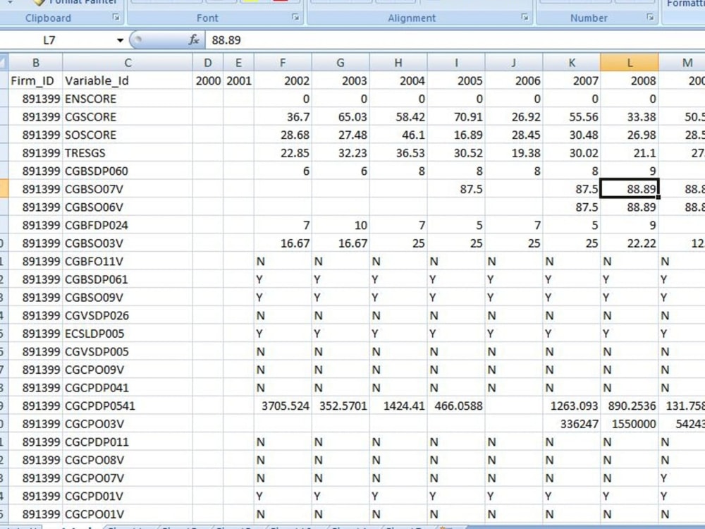Click the 2005 year header cell

pos(456,80)
